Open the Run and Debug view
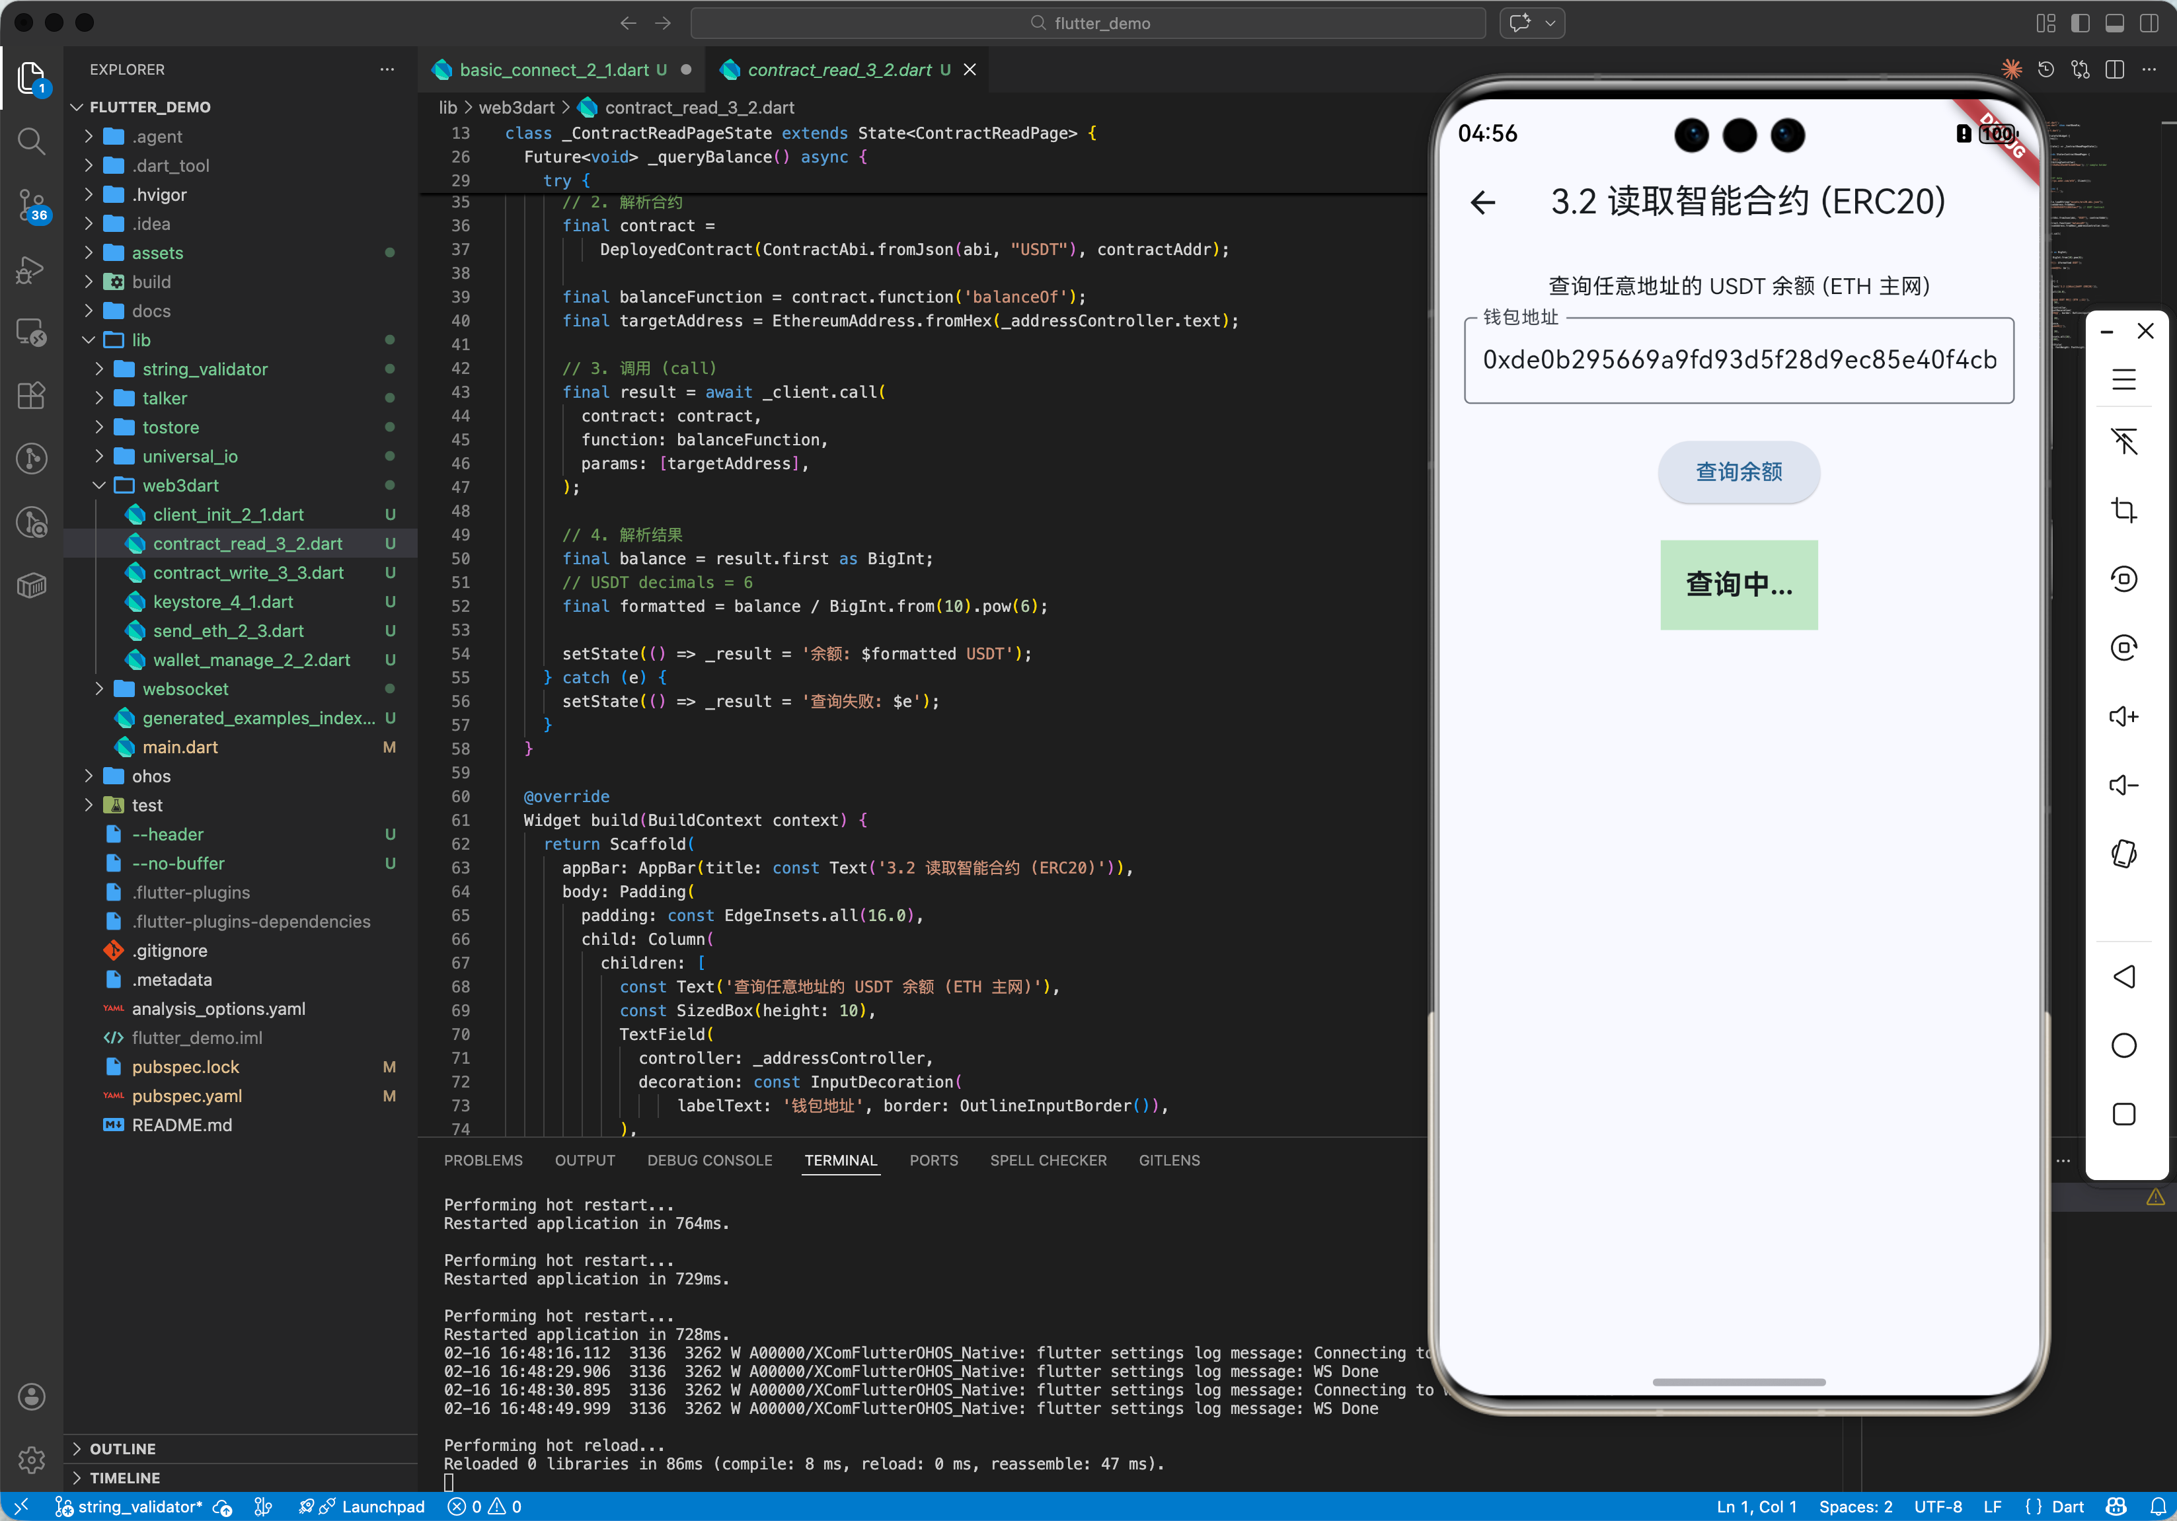Screen dimensions: 2177x1521 (x=31, y=269)
